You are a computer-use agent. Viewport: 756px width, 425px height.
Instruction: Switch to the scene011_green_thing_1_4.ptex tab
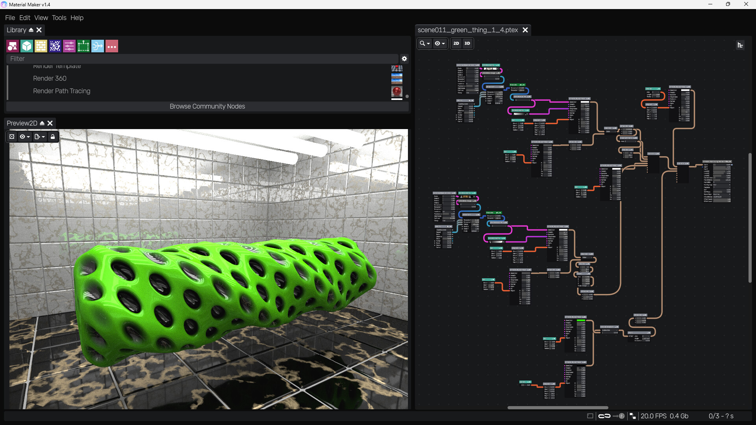tap(468, 30)
